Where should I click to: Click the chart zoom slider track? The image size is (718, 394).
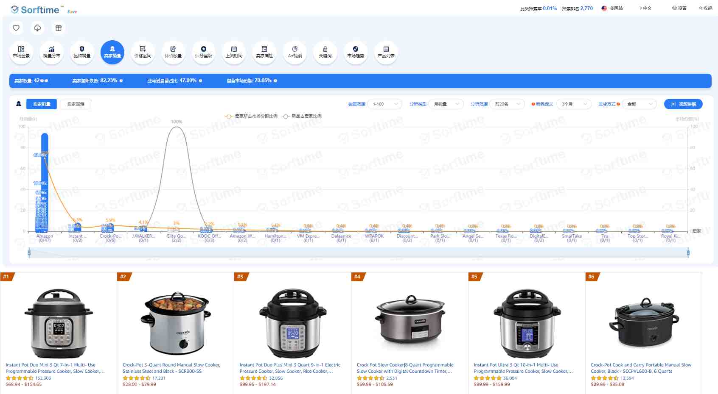(359, 253)
